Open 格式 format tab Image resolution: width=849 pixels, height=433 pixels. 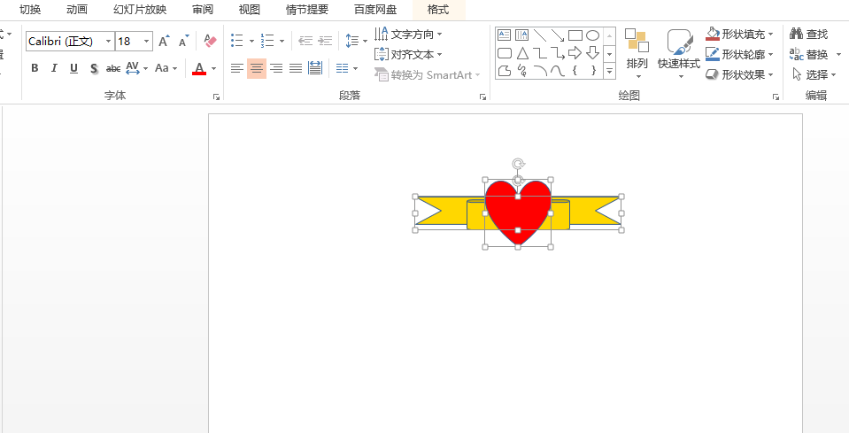click(x=438, y=10)
